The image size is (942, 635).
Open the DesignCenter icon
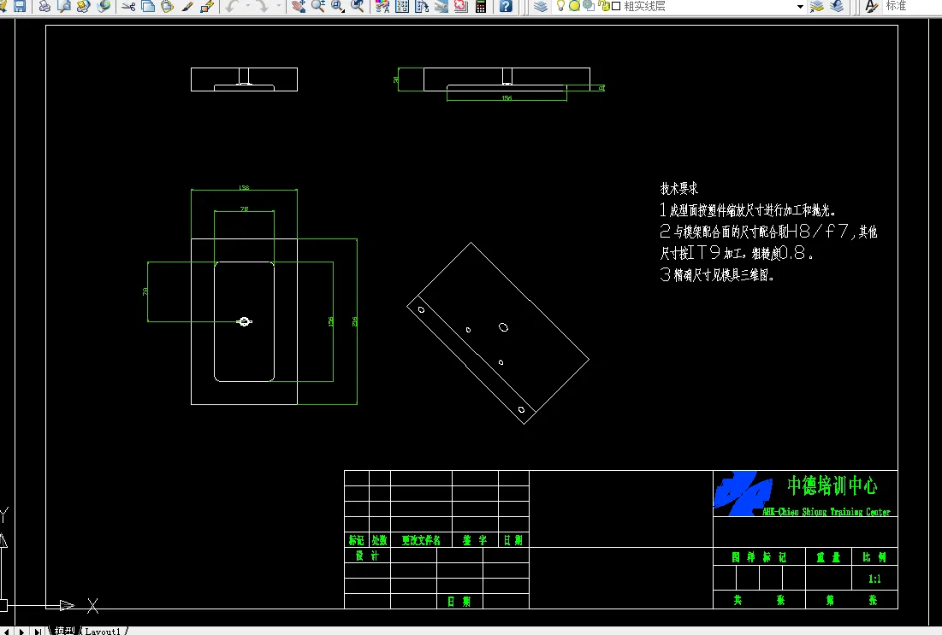[402, 6]
